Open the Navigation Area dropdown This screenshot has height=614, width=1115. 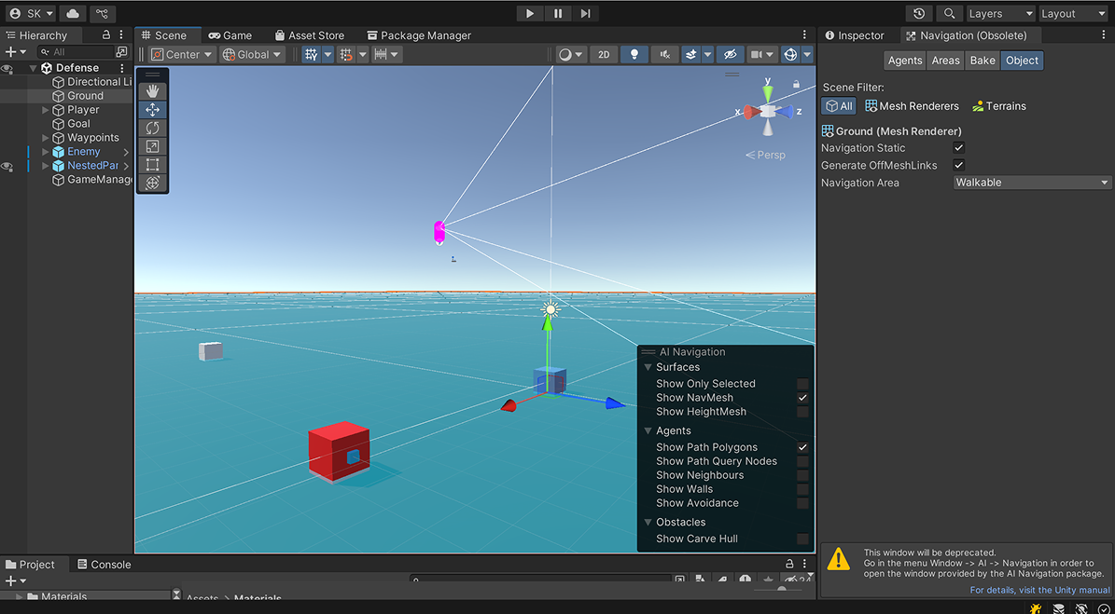click(x=1031, y=183)
